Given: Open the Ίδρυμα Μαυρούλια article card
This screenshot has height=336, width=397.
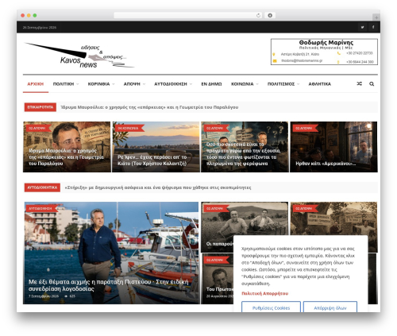Looking at the screenshot, I should 67,147.
